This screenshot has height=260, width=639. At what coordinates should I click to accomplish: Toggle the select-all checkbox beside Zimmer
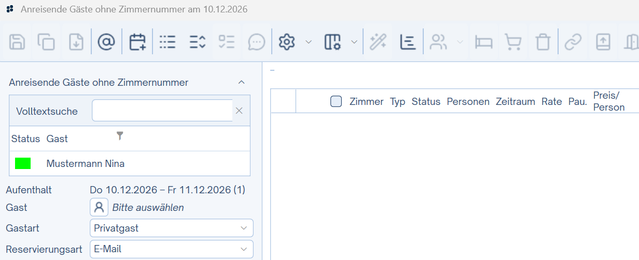pos(336,101)
